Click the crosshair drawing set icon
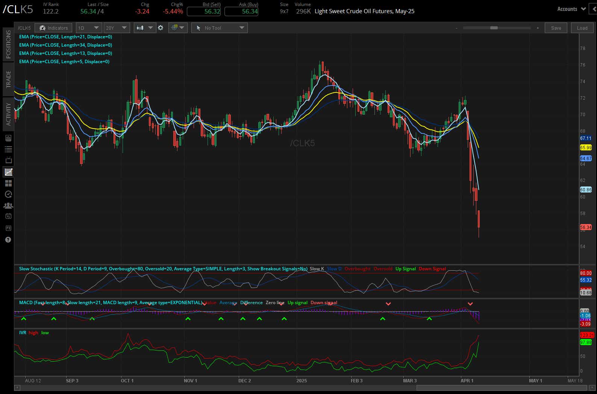This screenshot has height=394, width=597. pyautogui.click(x=174, y=28)
